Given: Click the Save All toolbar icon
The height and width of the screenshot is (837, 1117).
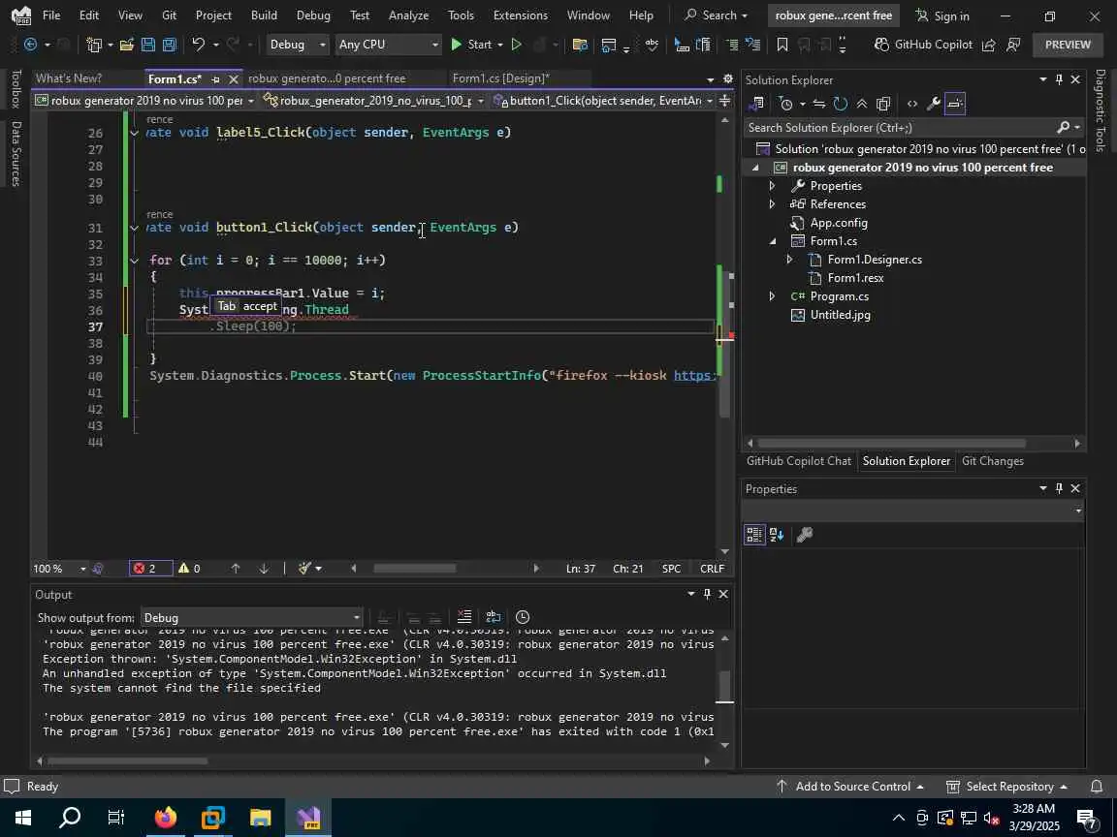Looking at the screenshot, I should [x=170, y=45].
